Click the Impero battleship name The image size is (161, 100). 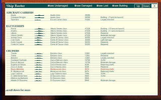click(14, 31)
